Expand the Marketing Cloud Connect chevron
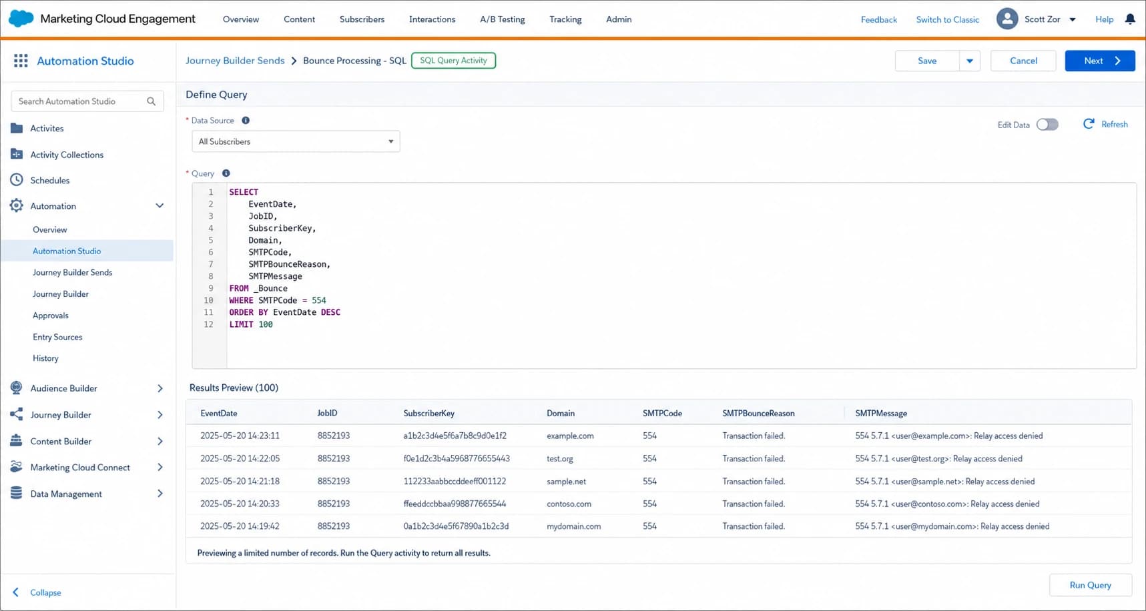 [160, 468]
